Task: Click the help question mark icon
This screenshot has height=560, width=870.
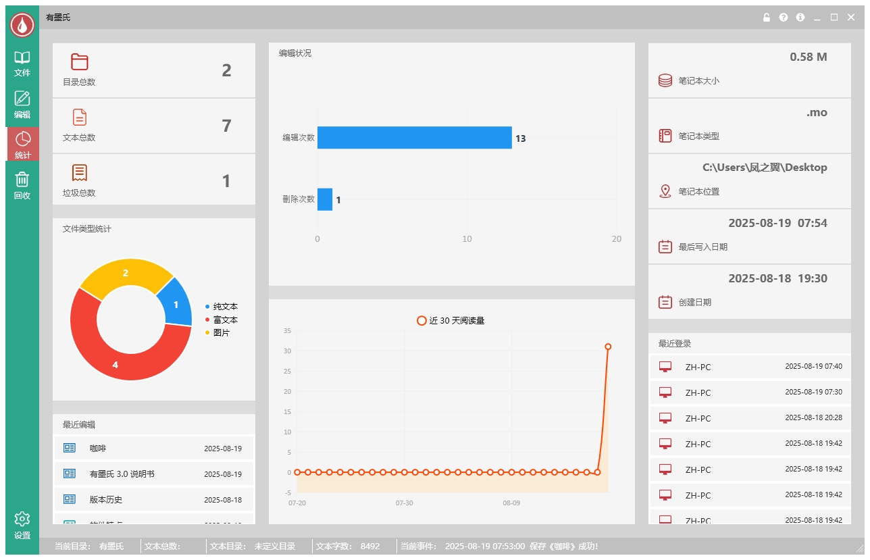Action: click(x=784, y=18)
